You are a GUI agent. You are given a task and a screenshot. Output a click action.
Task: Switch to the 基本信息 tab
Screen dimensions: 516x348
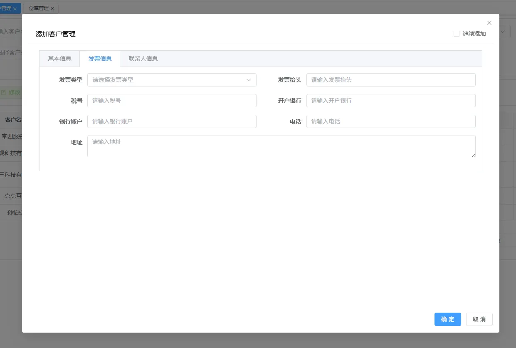pos(59,59)
